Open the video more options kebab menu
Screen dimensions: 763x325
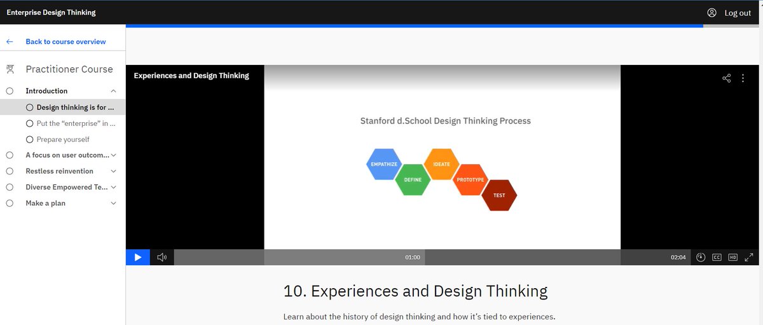pyautogui.click(x=743, y=78)
